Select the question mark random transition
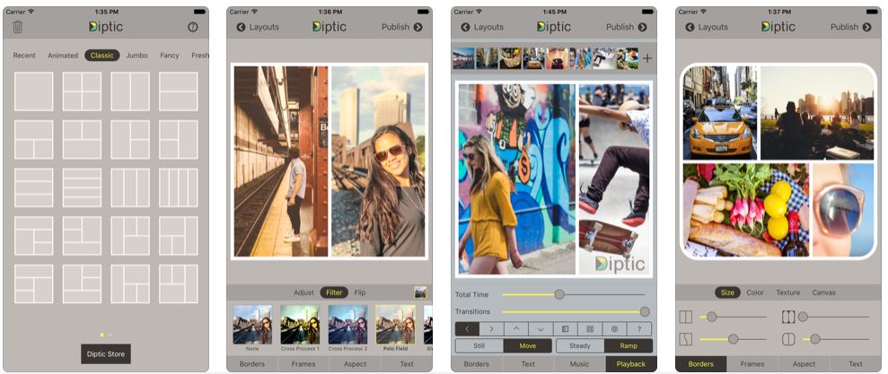The width and height of the screenshot is (888, 374). tap(639, 329)
